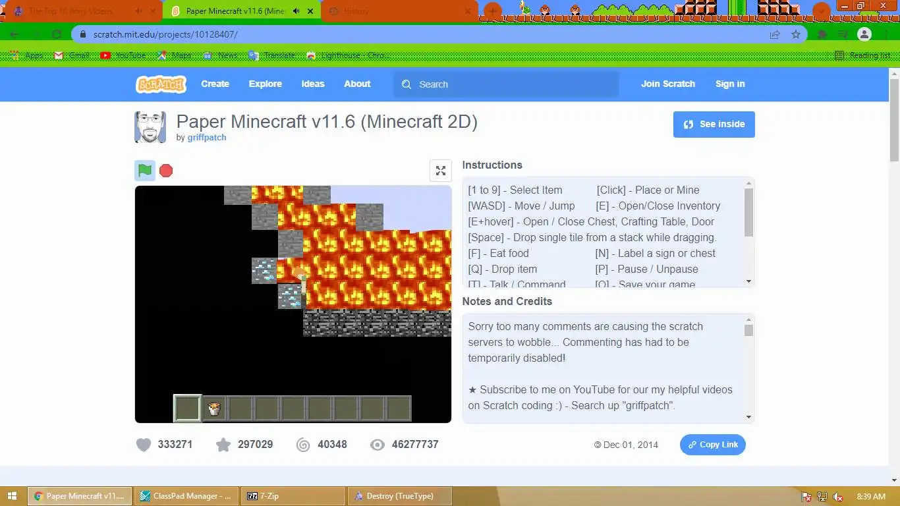Click the Action Center flag in tray
The height and width of the screenshot is (506, 900).
[806, 497]
